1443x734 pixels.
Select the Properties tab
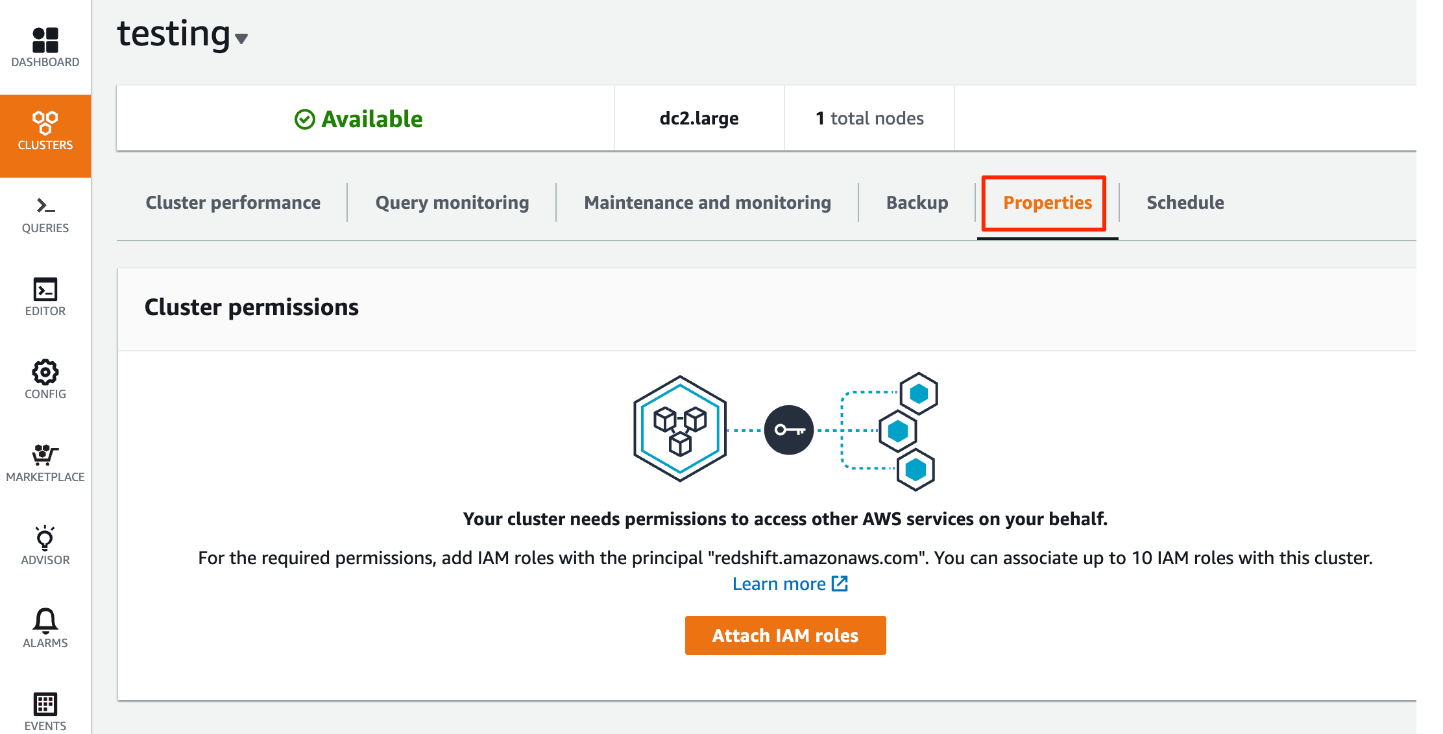point(1047,202)
